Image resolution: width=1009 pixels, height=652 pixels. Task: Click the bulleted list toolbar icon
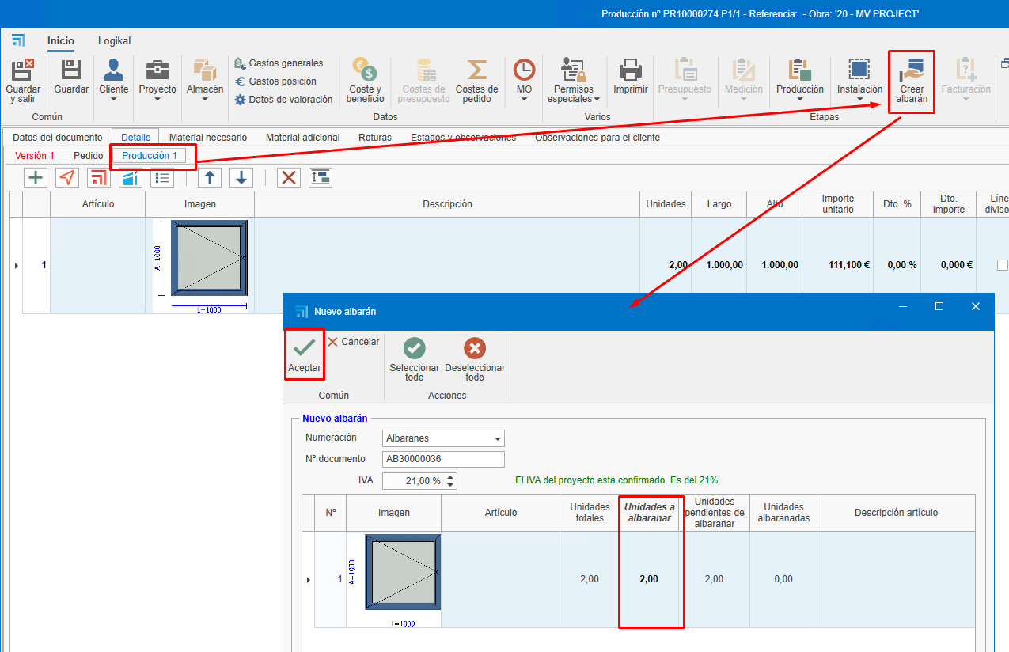tap(162, 177)
